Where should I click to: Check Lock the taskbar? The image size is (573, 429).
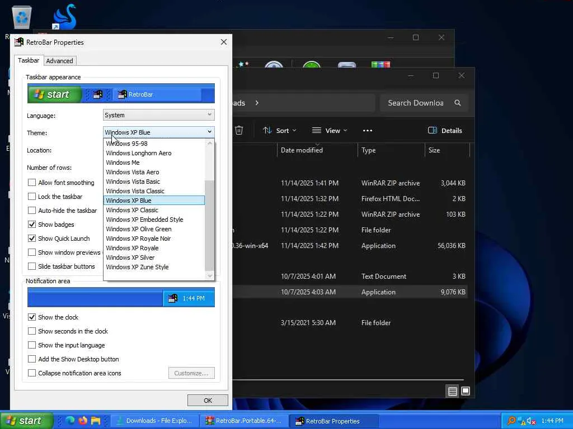coord(32,196)
